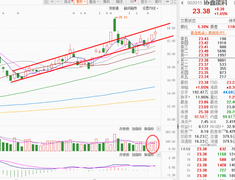Expand more toolbar options double-arrow

(168, 2)
